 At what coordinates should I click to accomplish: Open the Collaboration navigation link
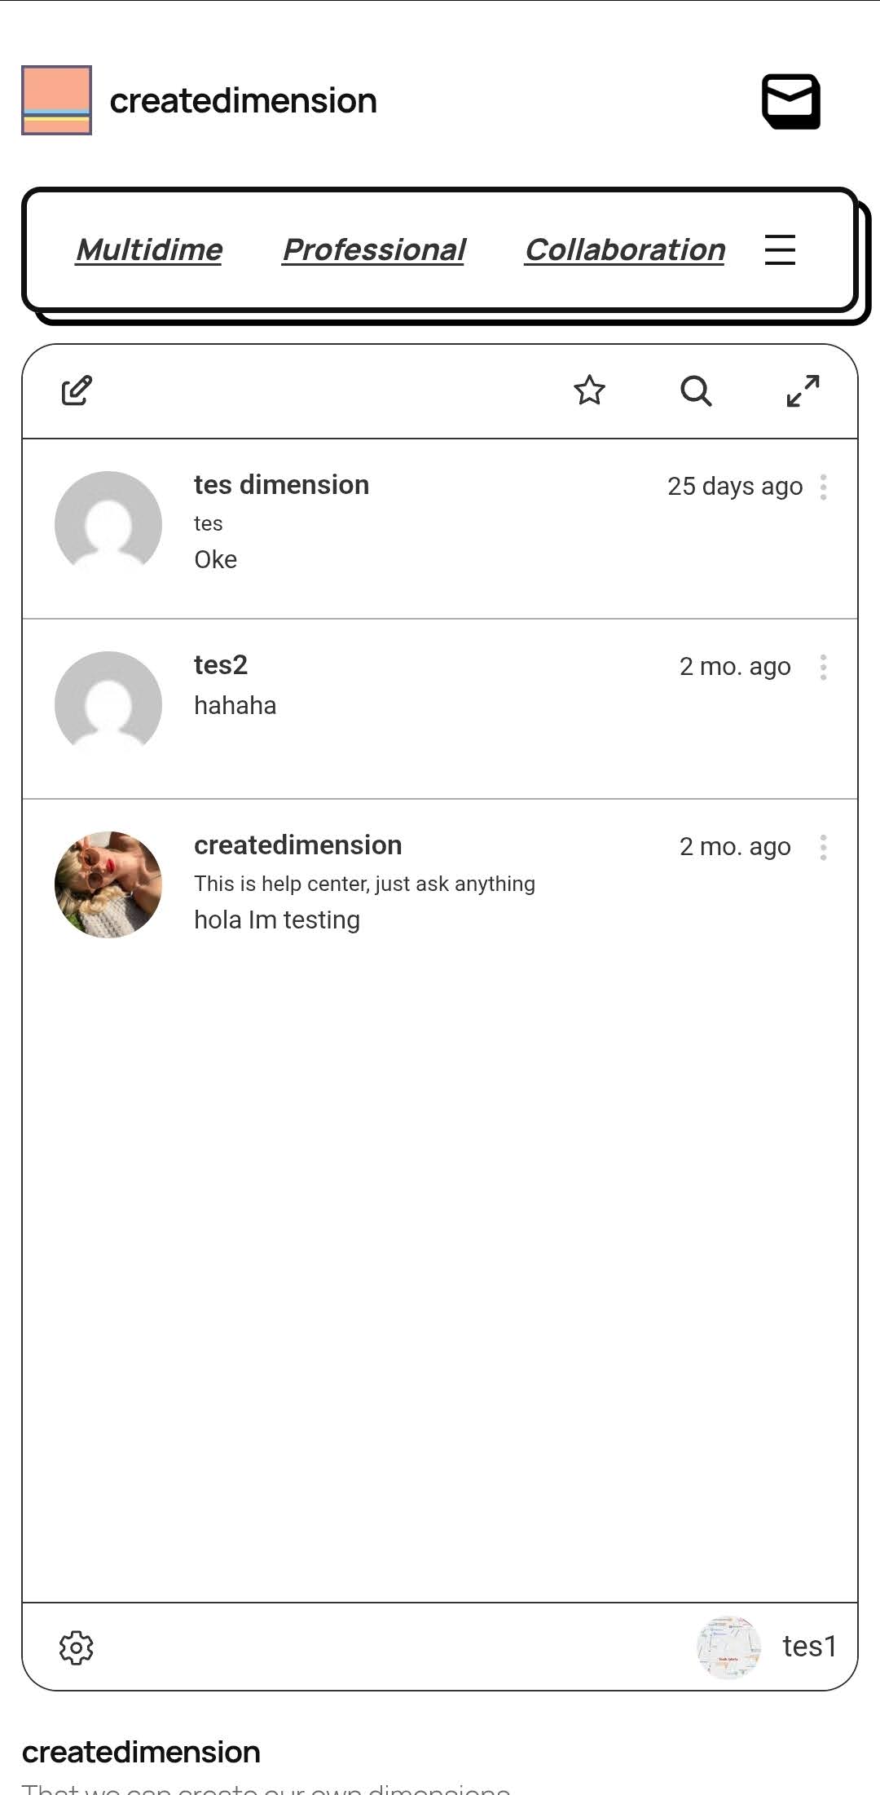625,249
